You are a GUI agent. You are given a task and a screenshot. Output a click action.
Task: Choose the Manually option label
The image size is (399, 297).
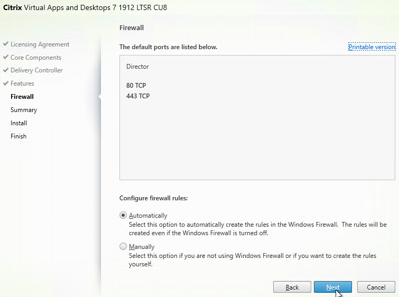(x=142, y=247)
